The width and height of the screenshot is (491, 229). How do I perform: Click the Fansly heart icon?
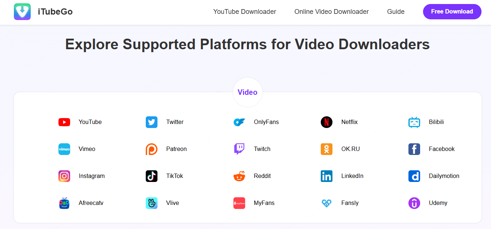(x=327, y=203)
